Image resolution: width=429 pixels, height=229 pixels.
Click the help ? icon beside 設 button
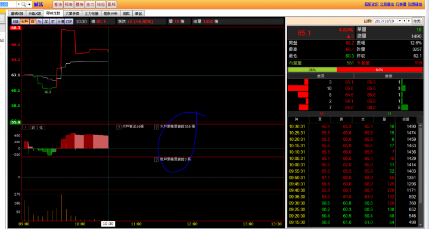tap(26, 127)
